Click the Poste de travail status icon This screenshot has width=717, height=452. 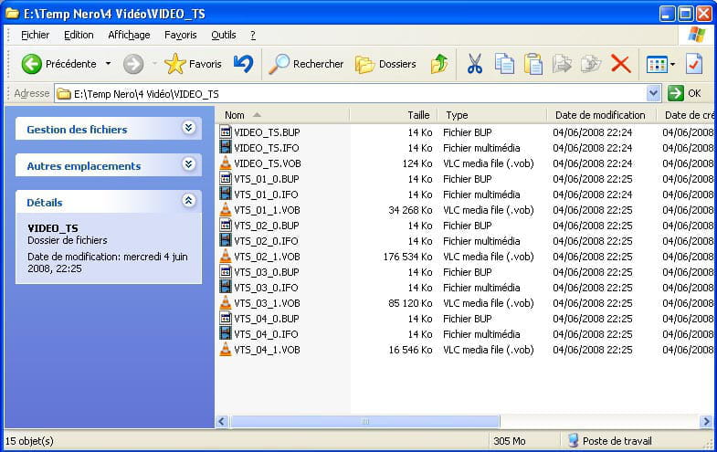pyautogui.click(x=573, y=440)
